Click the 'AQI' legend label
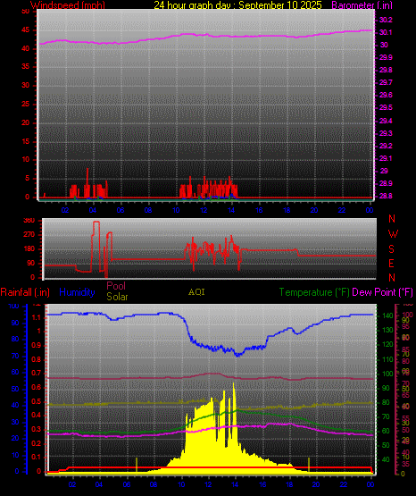 tap(196, 292)
